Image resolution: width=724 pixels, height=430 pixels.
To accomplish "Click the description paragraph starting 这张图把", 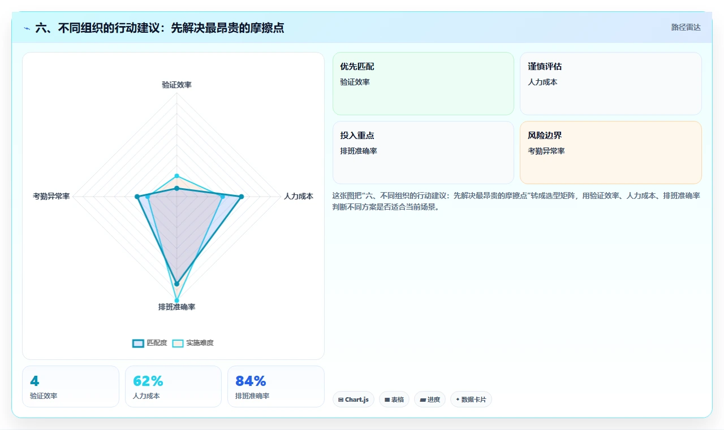I will (516, 201).
